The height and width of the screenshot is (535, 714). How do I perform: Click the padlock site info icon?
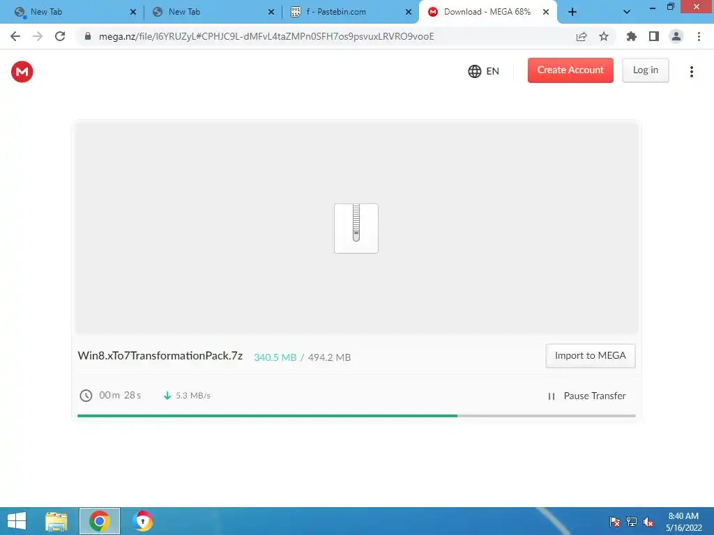88,36
